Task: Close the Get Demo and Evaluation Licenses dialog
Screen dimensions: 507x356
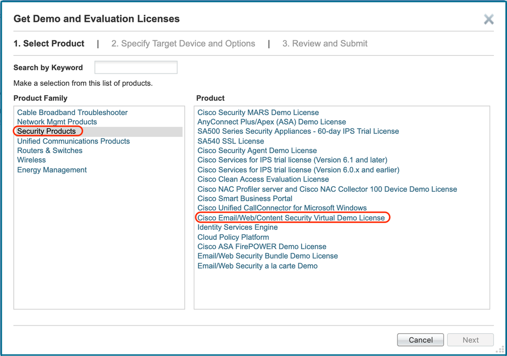Action: coord(489,19)
